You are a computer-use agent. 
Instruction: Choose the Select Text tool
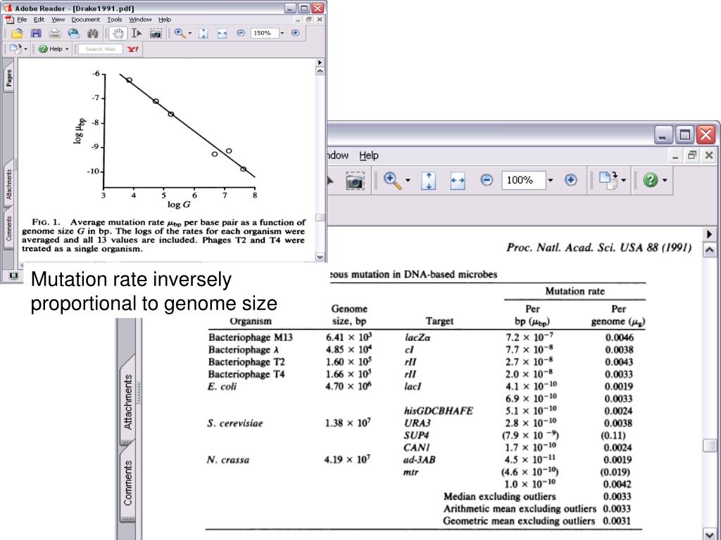137,33
